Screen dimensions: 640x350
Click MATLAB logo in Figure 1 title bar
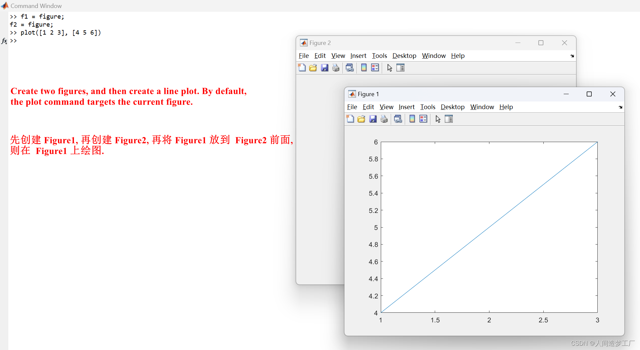click(x=352, y=94)
